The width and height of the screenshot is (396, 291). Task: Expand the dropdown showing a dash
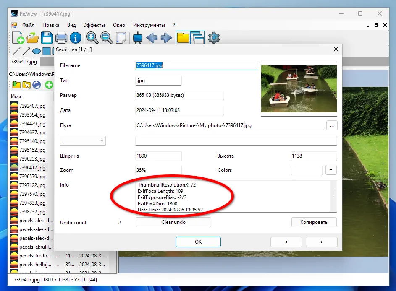pos(83,141)
